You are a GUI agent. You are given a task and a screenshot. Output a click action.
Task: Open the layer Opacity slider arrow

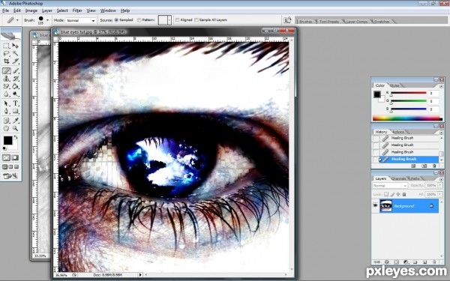(440, 186)
